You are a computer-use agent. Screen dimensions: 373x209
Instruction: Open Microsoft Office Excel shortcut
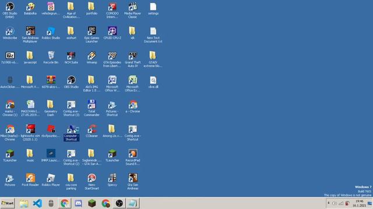(132, 84)
